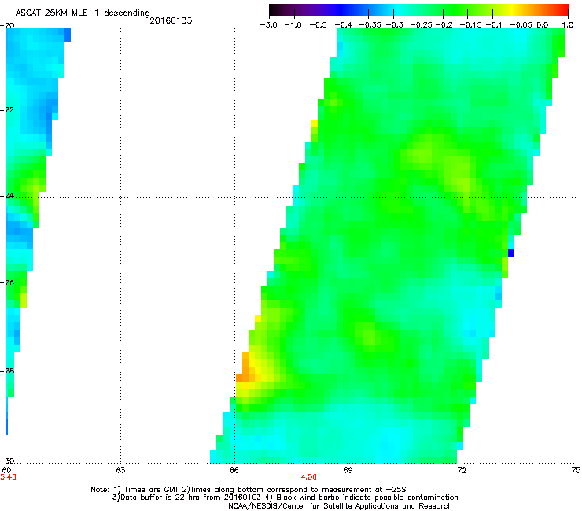Click the title 'ASCAT 25KM MLE-1 descending'
Screen dimensions: 582x511
tap(83, 13)
